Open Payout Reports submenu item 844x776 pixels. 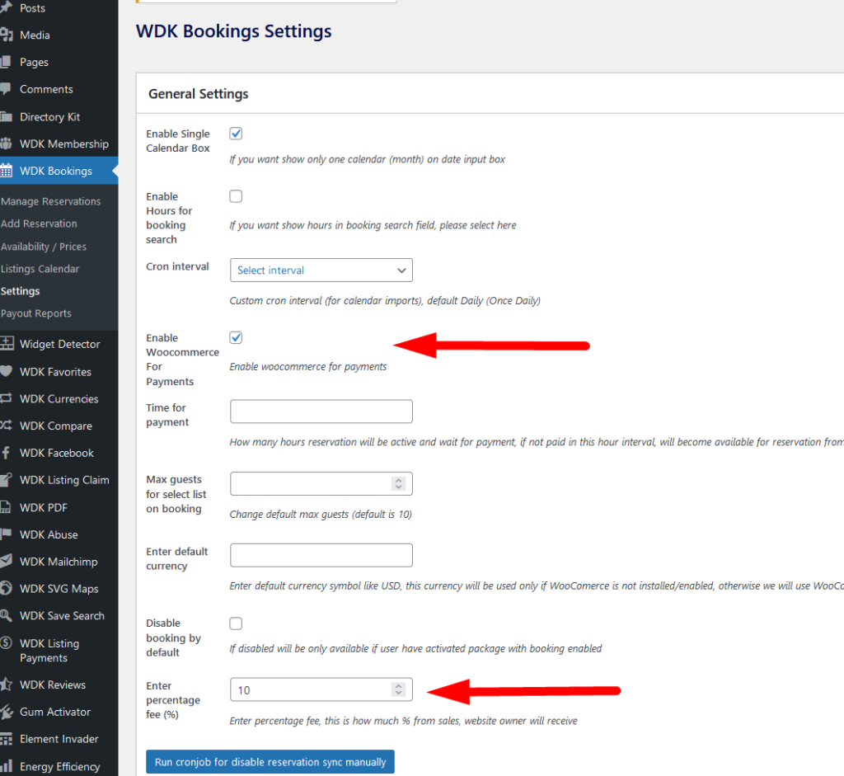click(36, 313)
